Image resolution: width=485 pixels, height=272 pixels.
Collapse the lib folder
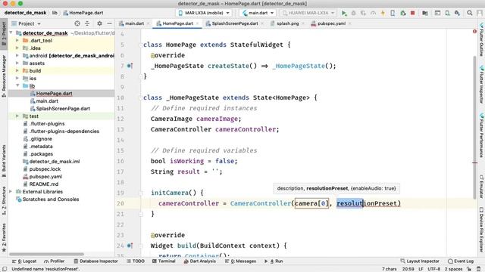[17, 85]
